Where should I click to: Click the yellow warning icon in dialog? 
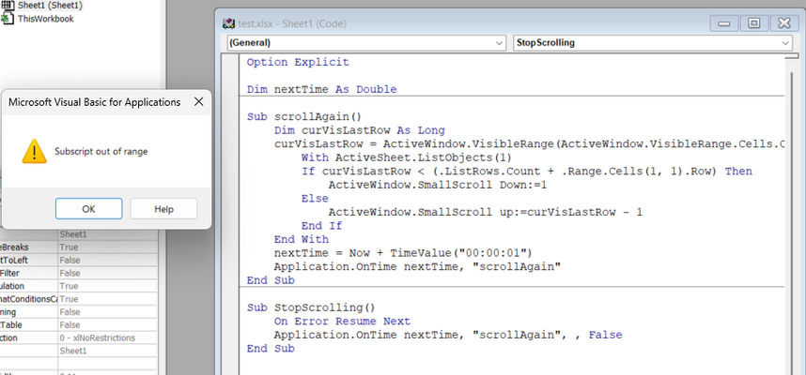pos(34,151)
